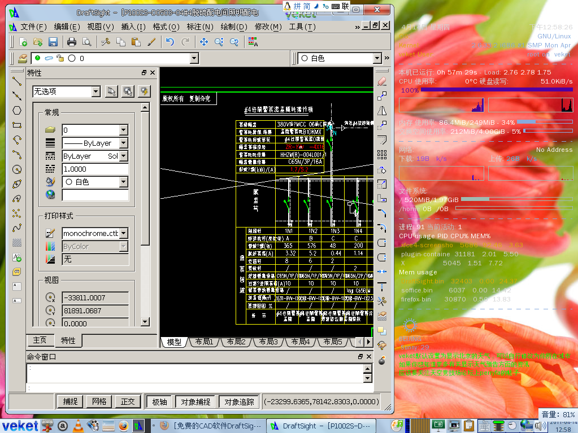Select the Pattern array tool
578x433 pixels.
382,155
